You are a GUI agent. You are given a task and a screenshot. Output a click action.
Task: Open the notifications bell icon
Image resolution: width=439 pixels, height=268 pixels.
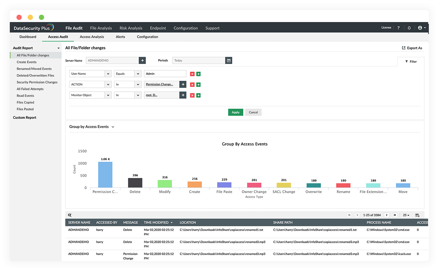click(409, 28)
